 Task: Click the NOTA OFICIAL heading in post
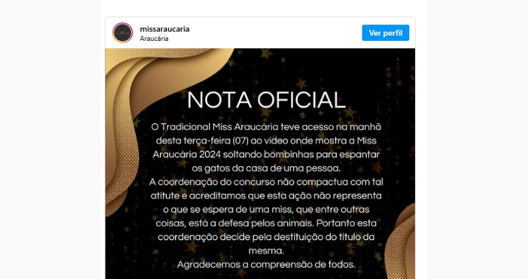point(266,100)
